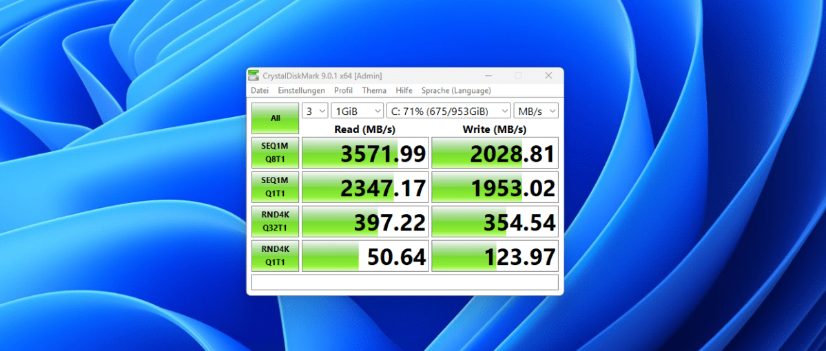Screen dimensions: 826x351
Task: Open the Datei menu
Action: pos(260,91)
